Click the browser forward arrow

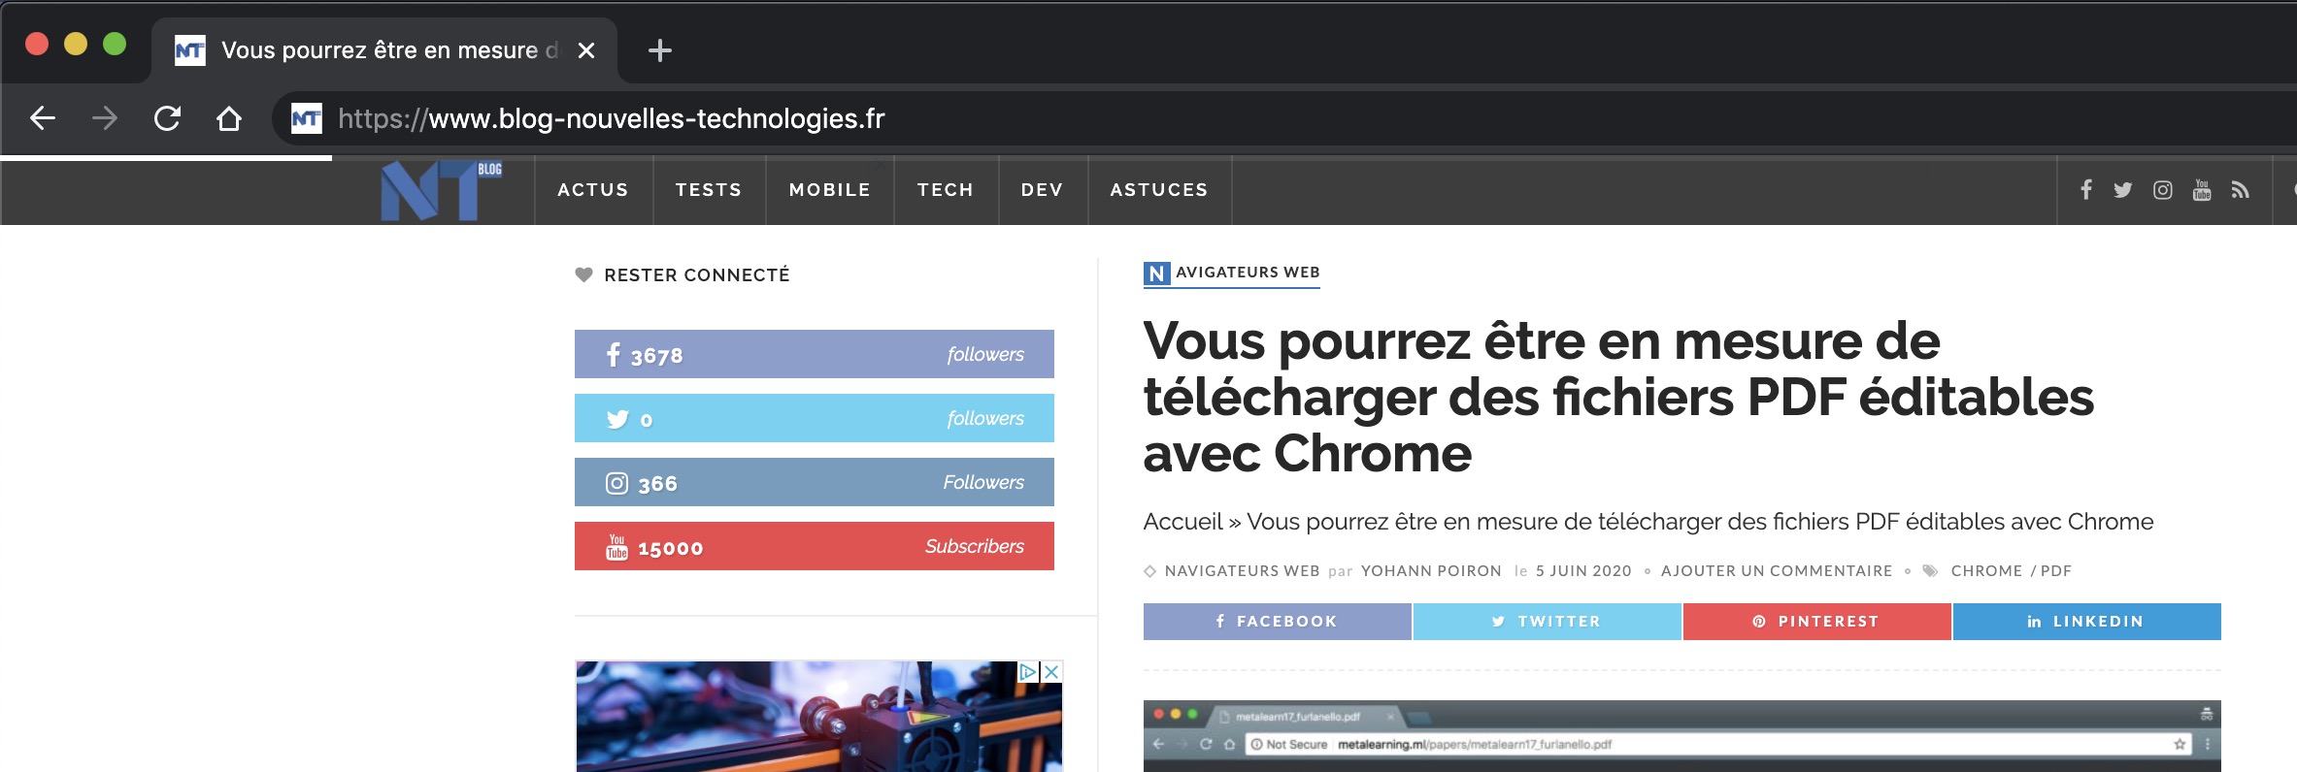[105, 118]
